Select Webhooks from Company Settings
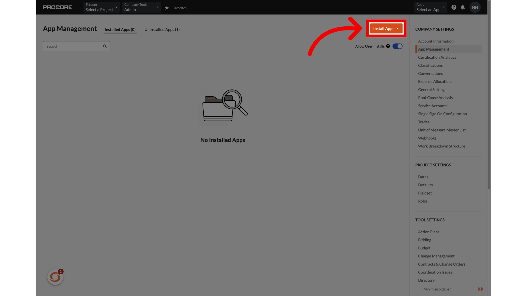527x296 pixels. click(x=427, y=138)
